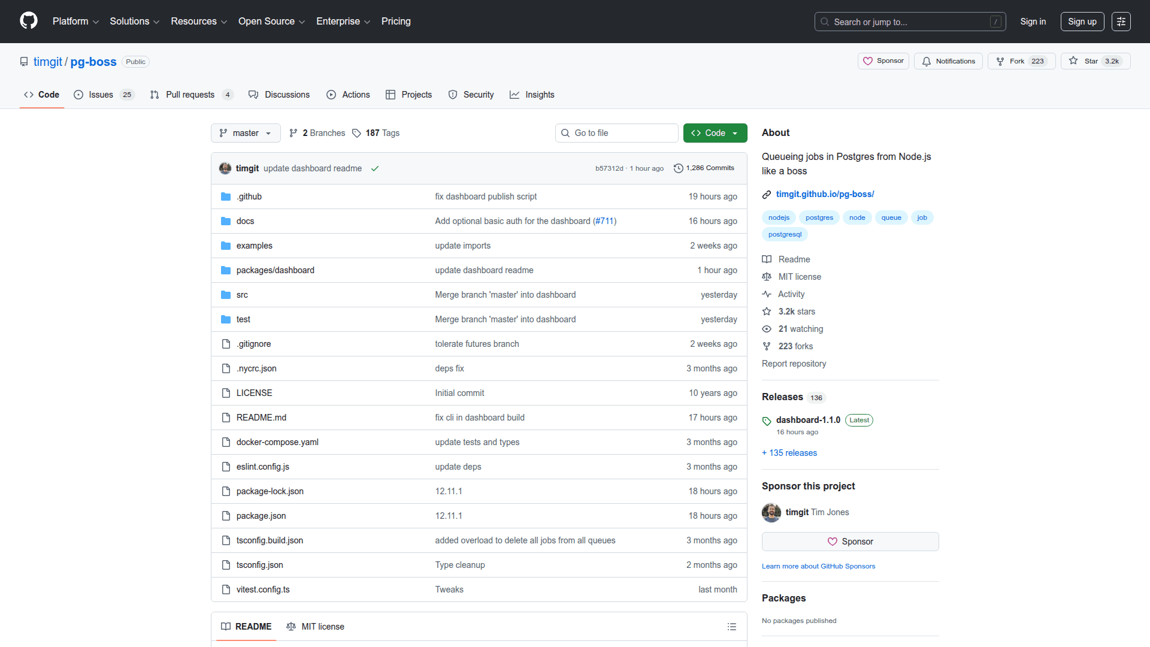The height and width of the screenshot is (647, 1150).
Task: Click the header settings icon beside Sign up
Action: coord(1121,22)
